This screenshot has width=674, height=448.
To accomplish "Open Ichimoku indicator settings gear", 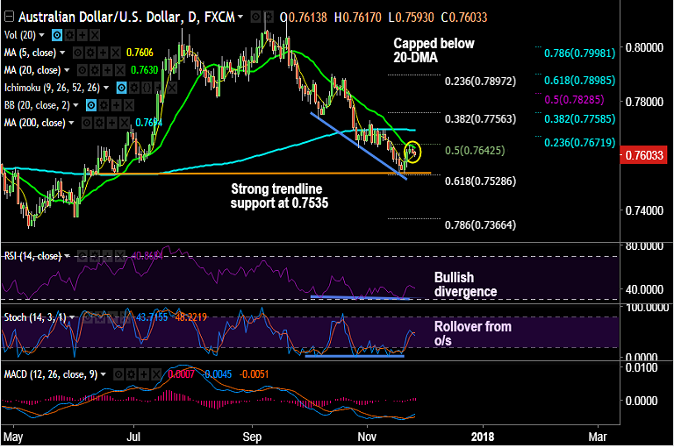I will (134, 88).
